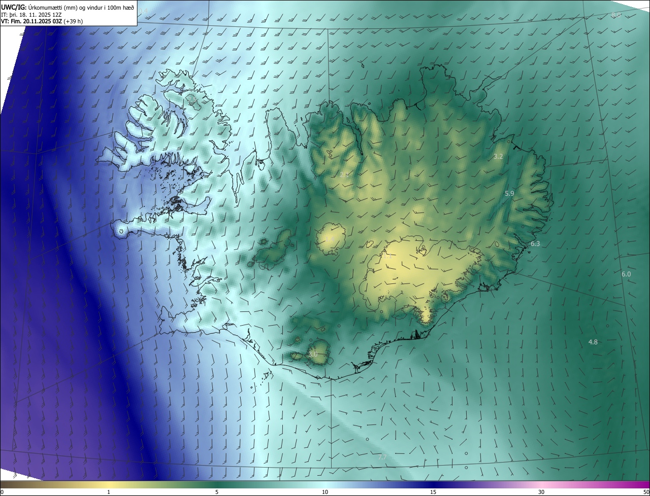The height and width of the screenshot is (496, 650).
Task: Click the colour scale tick labelled 15
Action: point(433,492)
